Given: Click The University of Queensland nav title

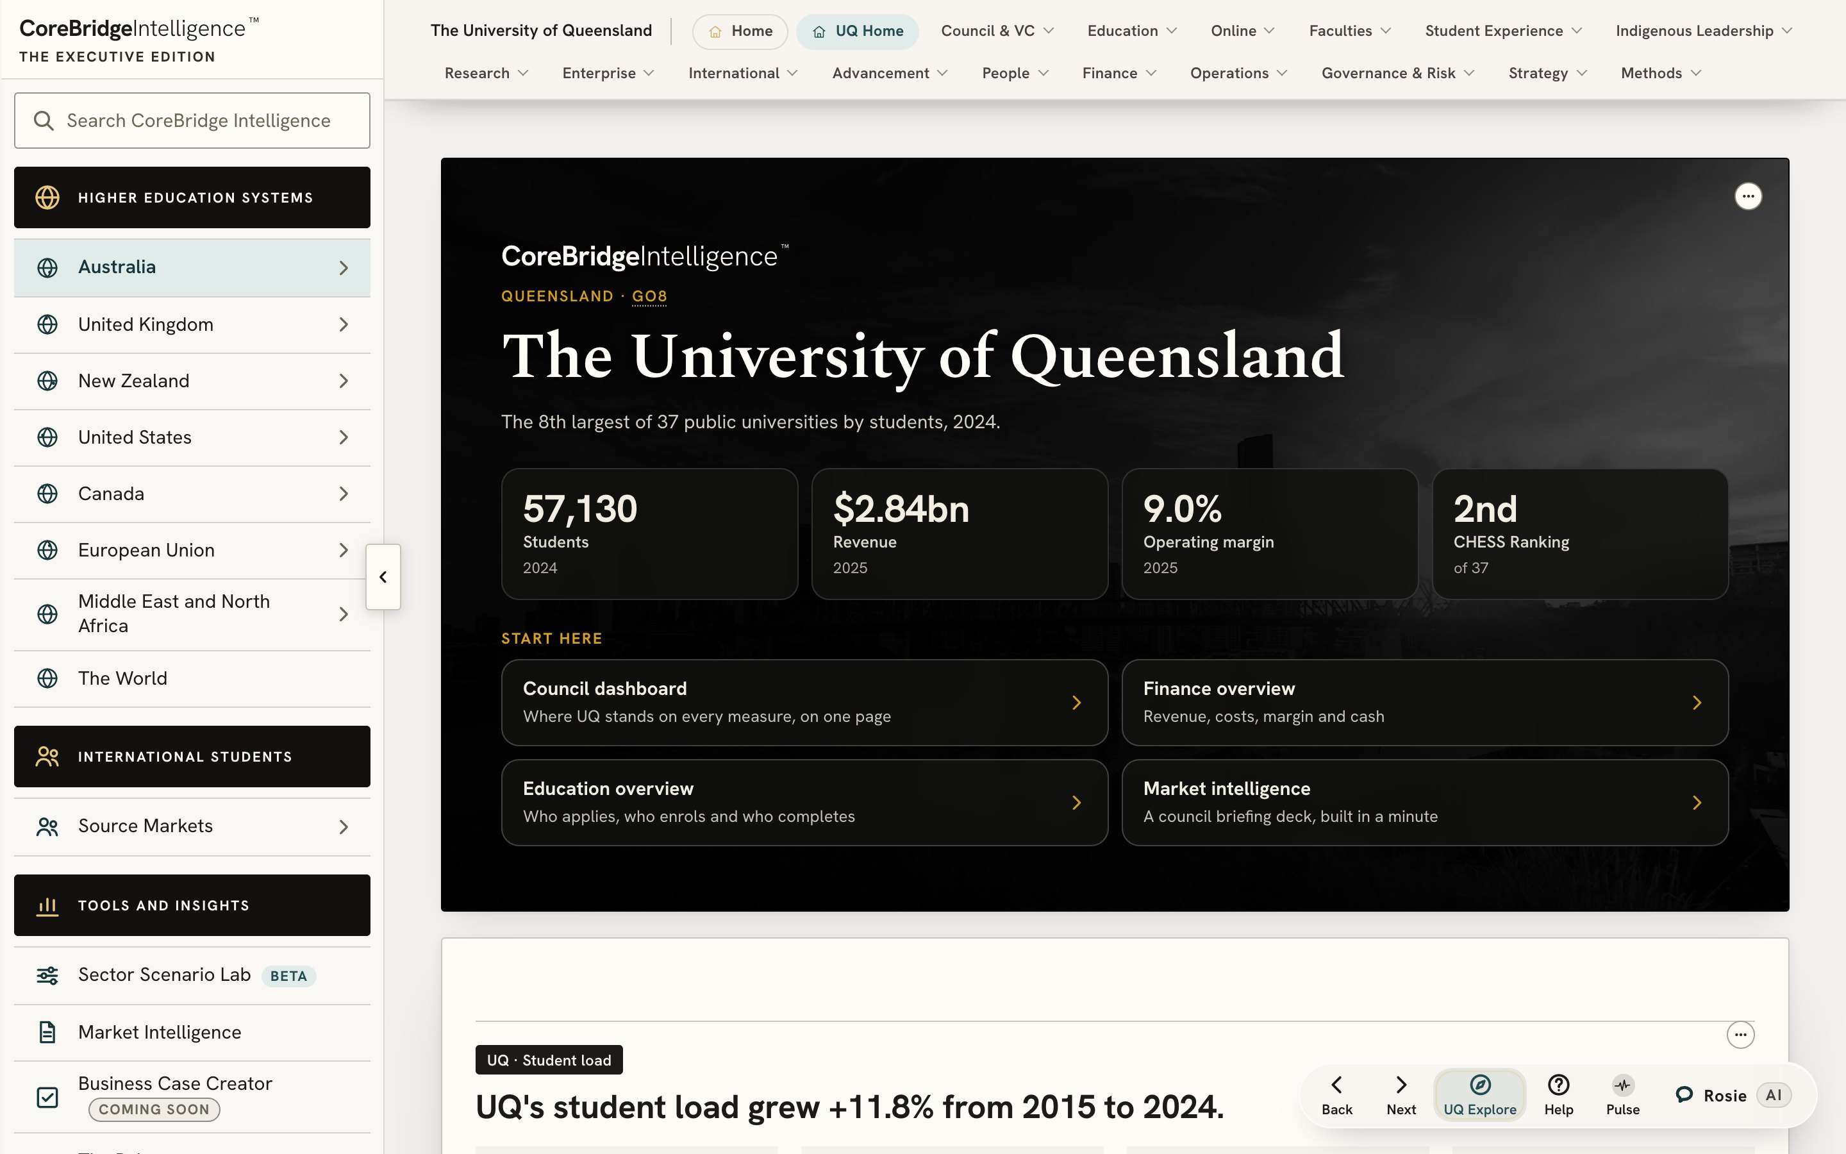Looking at the screenshot, I should [541, 31].
